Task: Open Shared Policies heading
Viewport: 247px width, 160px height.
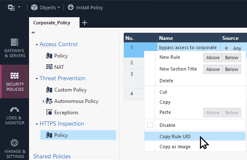Action: pos(52,156)
